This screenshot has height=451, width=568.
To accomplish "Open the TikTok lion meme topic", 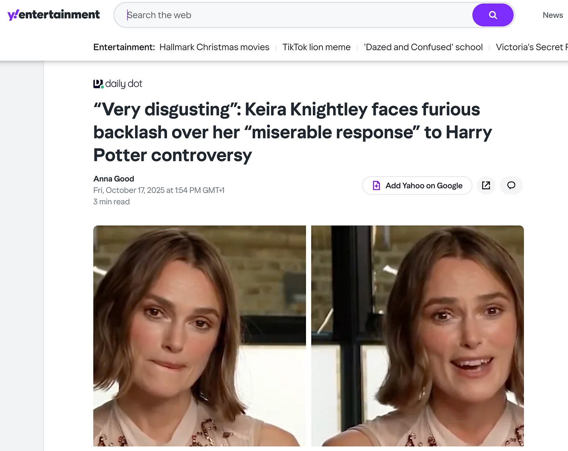I will tap(316, 47).
